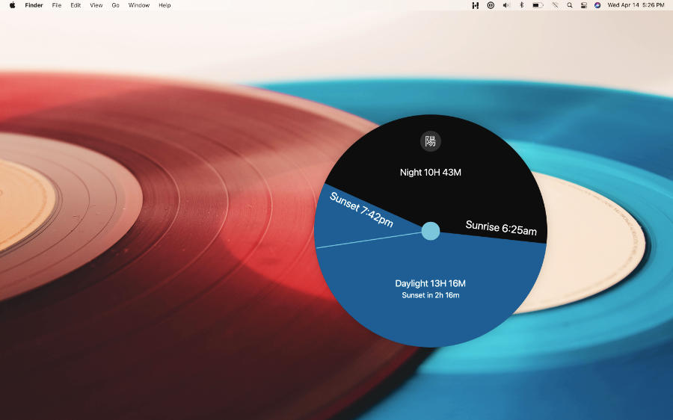
Task: Click the Daylight 13H 16M label
Action: click(x=431, y=283)
